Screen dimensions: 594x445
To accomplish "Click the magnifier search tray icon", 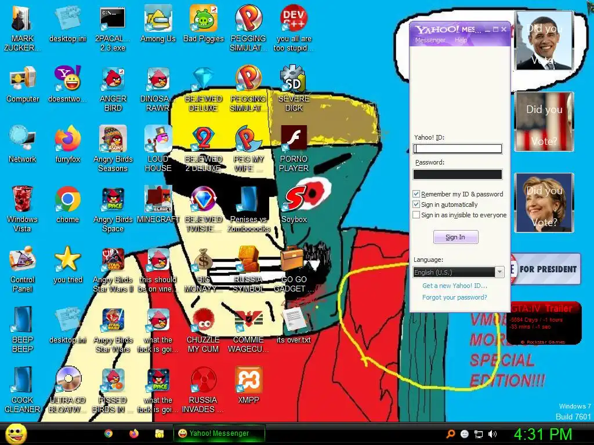I will pyautogui.click(x=450, y=434).
